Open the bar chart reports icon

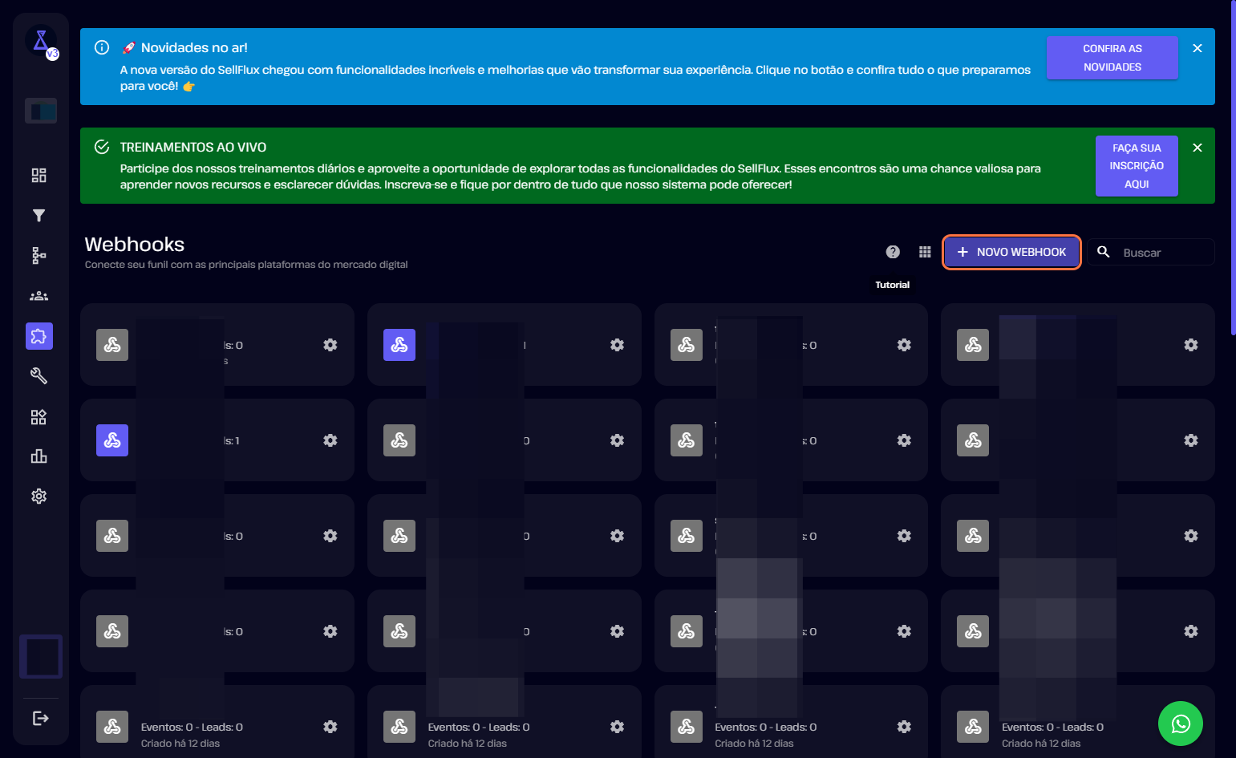pyautogui.click(x=38, y=456)
